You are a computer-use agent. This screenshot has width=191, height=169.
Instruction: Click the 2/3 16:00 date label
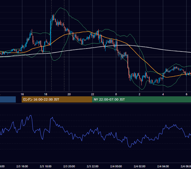click(x=22, y=166)
